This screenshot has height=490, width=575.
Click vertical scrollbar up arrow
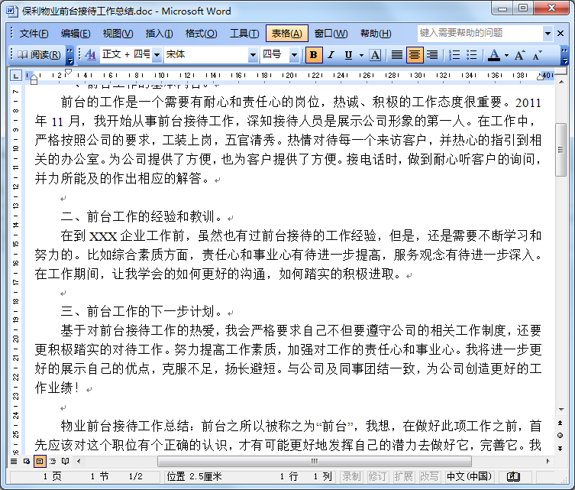tap(561, 82)
